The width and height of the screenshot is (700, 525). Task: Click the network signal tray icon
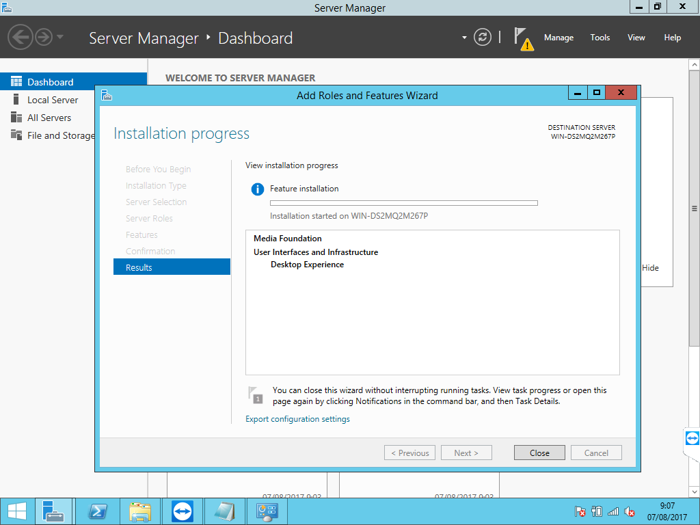tap(613, 511)
